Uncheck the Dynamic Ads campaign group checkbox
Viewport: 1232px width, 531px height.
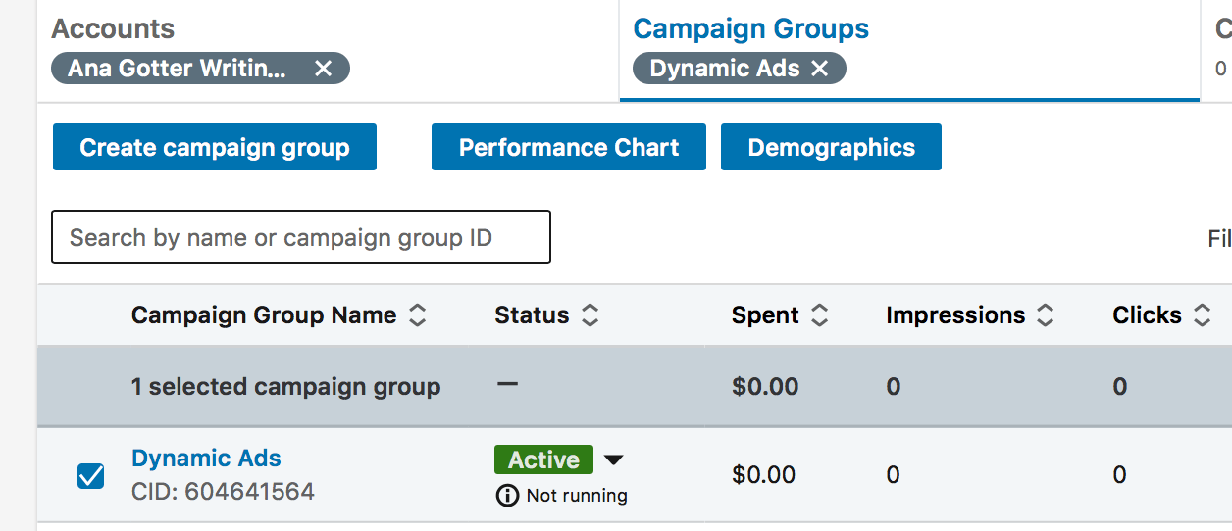click(x=91, y=476)
